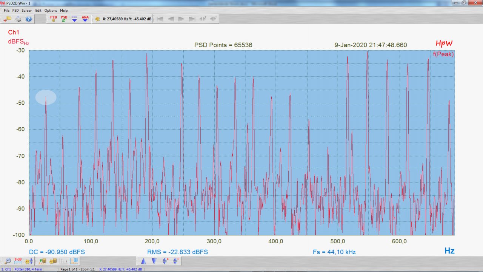Open the Screen menu
This screenshot has width=483, height=272.
[x=27, y=11]
